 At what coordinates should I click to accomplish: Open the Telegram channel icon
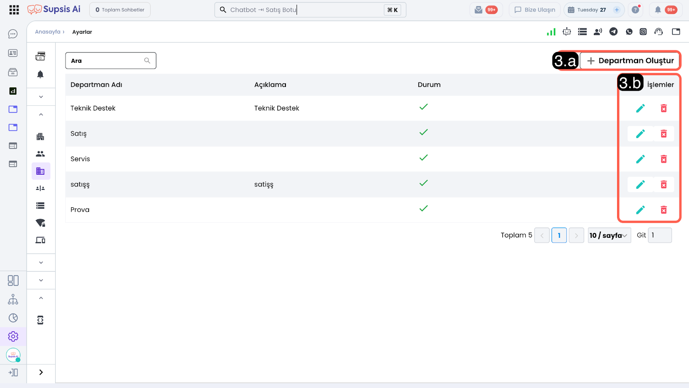click(x=614, y=31)
